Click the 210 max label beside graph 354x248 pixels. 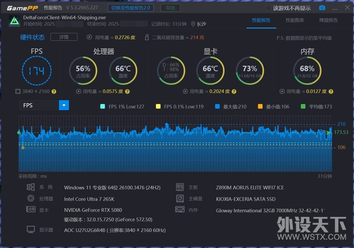coord(341,124)
